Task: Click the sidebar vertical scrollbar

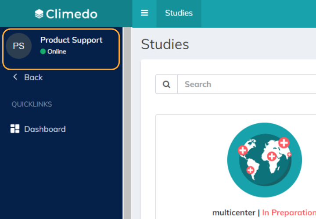Action: coord(127,123)
